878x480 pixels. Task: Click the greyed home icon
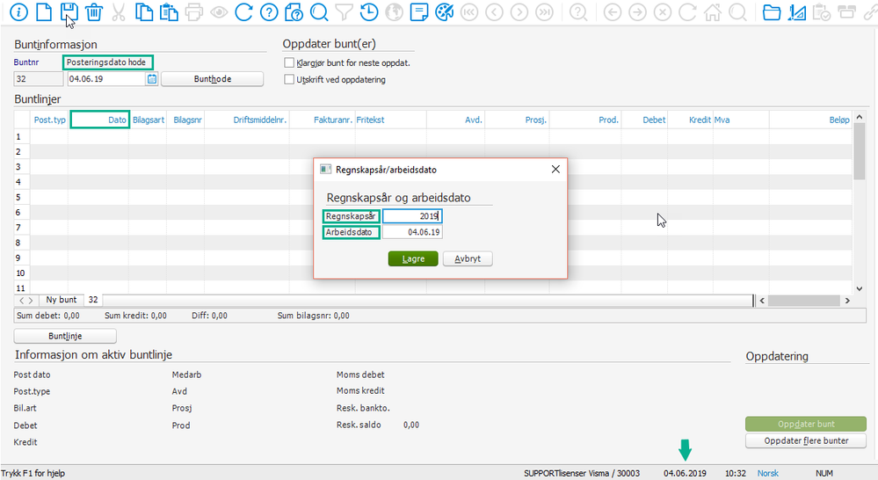coord(712,11)
